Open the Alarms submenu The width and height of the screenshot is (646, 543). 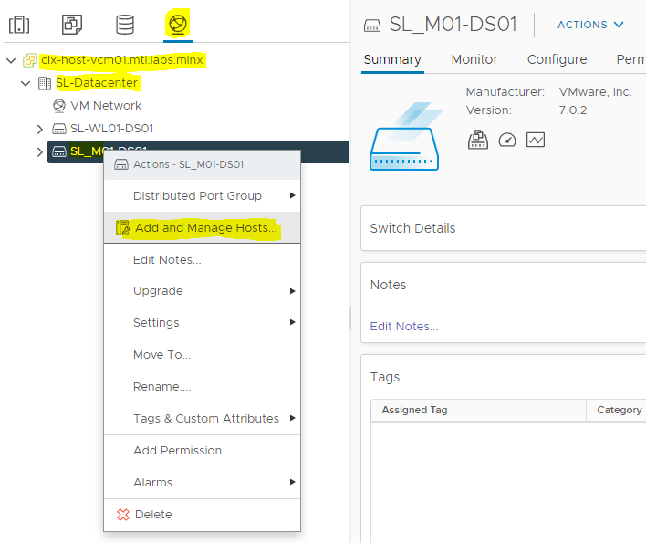pos(202,483)
